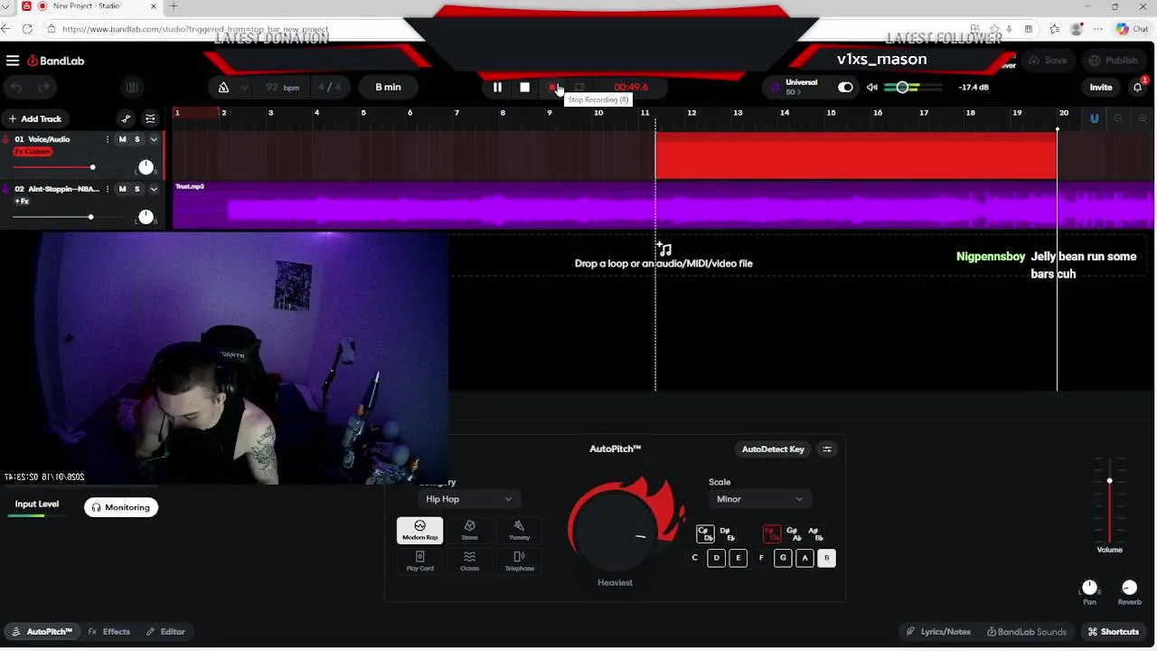1157x651 pixels.
Task: Click the stop playback button
Action: 524,88
